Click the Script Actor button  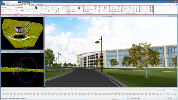(112, 7)
